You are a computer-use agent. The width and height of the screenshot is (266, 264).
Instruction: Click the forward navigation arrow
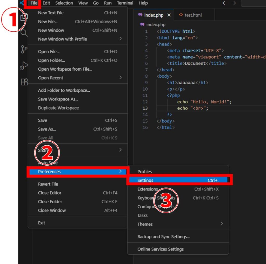click(x=234, y=3)
